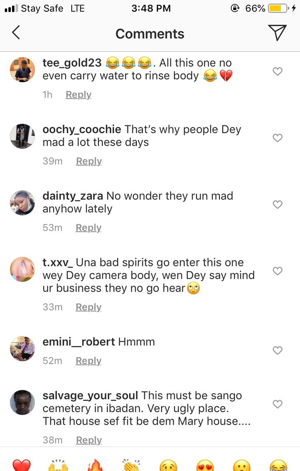Like salvage_your_soul's comment
This screenshot has width=300, height=471.
(277, 404)
